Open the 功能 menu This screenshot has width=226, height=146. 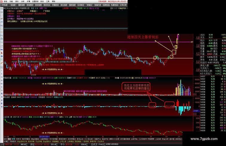[x=11, y=1]
